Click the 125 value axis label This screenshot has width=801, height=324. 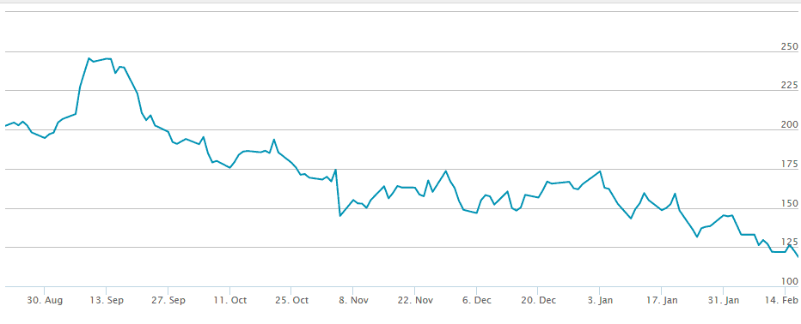pos(790,242)
